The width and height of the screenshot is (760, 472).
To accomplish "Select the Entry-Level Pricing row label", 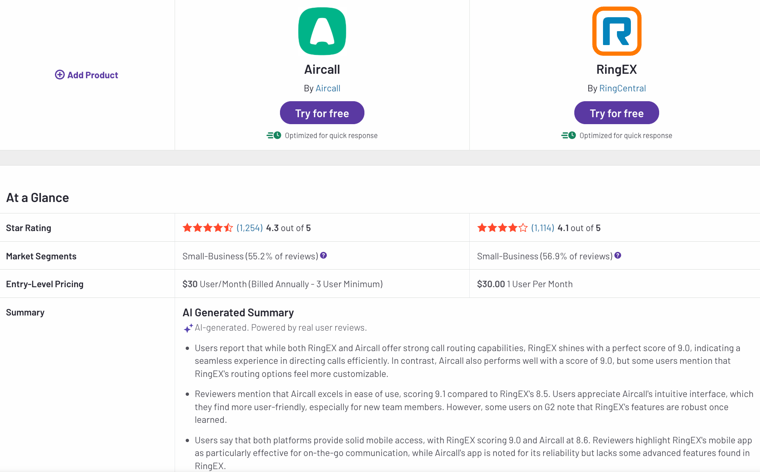I will point(45,284).
